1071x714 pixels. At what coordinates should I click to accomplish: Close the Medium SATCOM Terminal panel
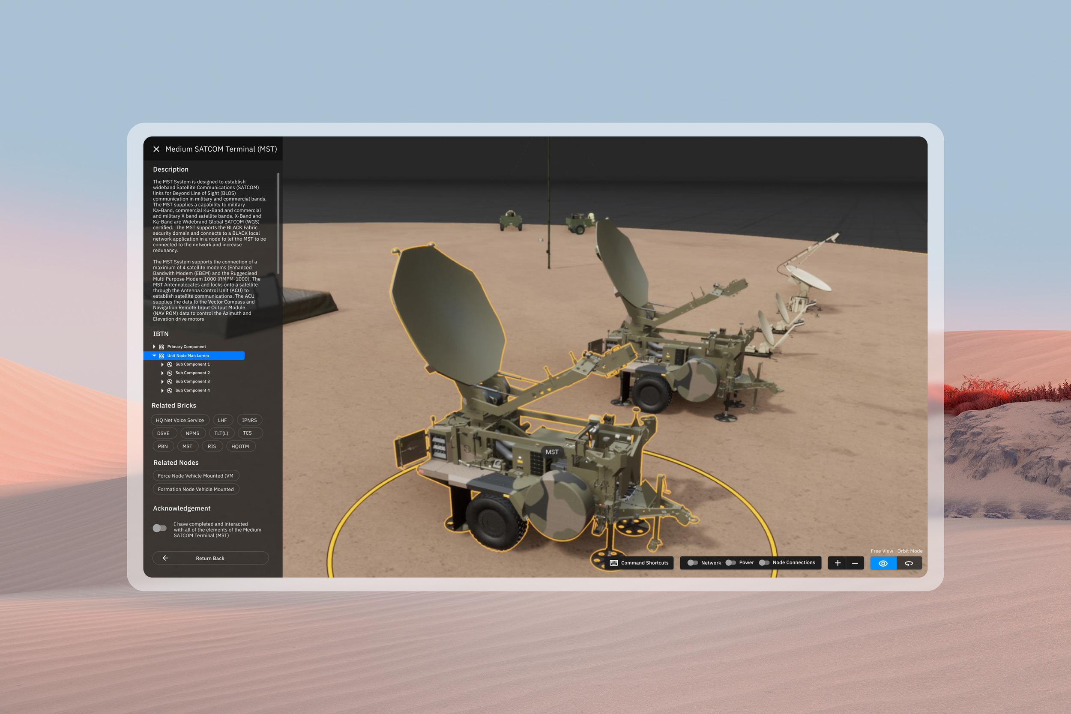tap(156, 149)
